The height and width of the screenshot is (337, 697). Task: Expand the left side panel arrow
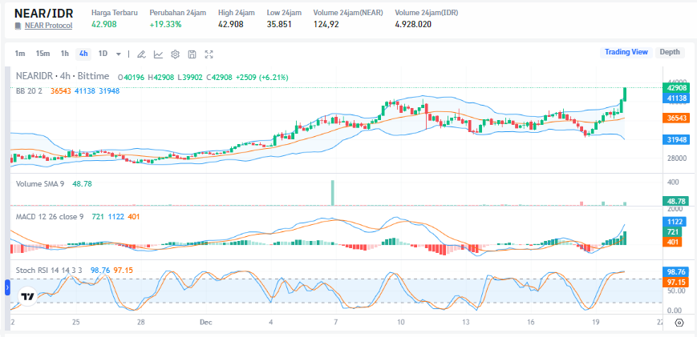pyautogui.click(x=7, y=287)
